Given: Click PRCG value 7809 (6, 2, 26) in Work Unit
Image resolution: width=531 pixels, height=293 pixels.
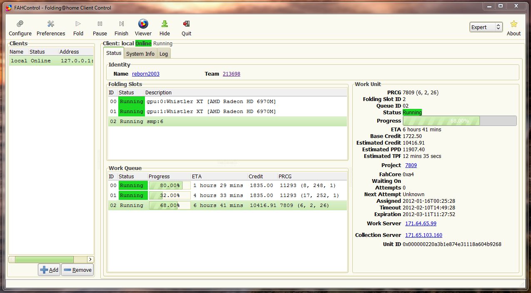Looking at the screenshot, I should click(x=421, y=92).
